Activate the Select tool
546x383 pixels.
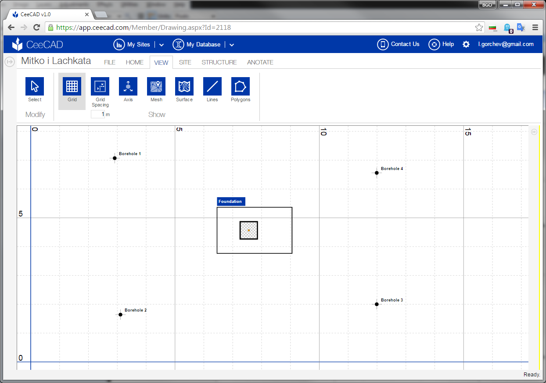click(35, 86)
